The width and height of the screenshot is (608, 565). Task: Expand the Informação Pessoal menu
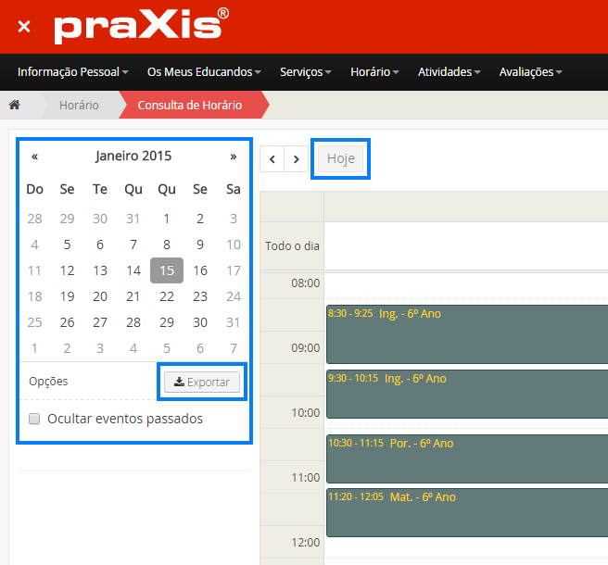(72, 71)
